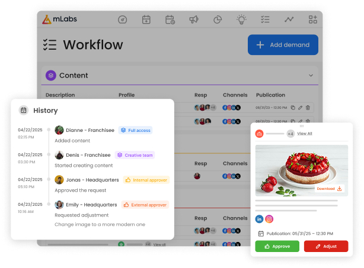Click the first row's +4 responsible badge
364x268 pixels.
pos(213,108)
